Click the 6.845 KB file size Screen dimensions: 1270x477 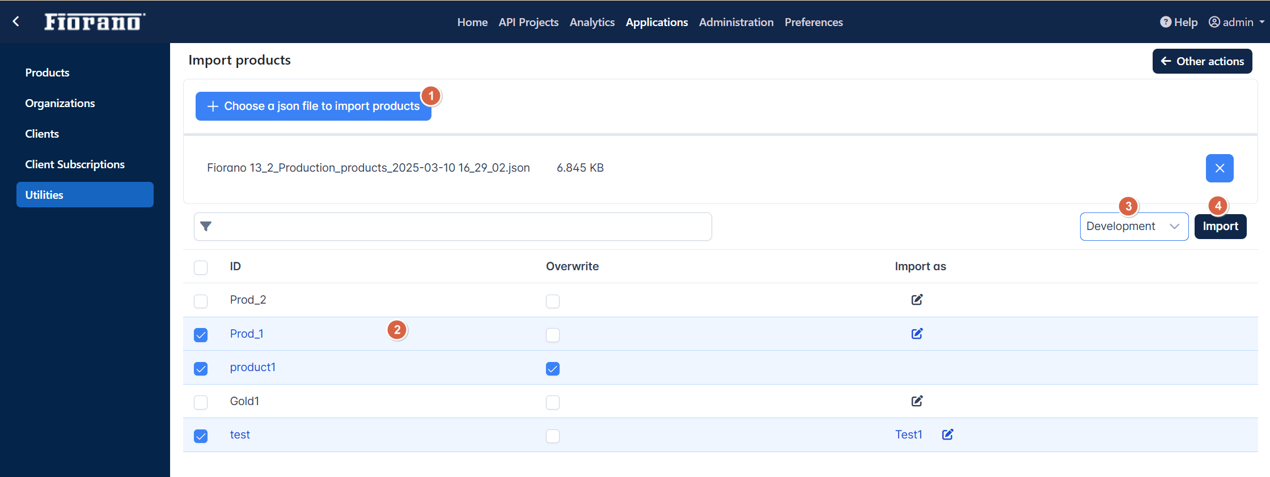click(x=580, y=168)
